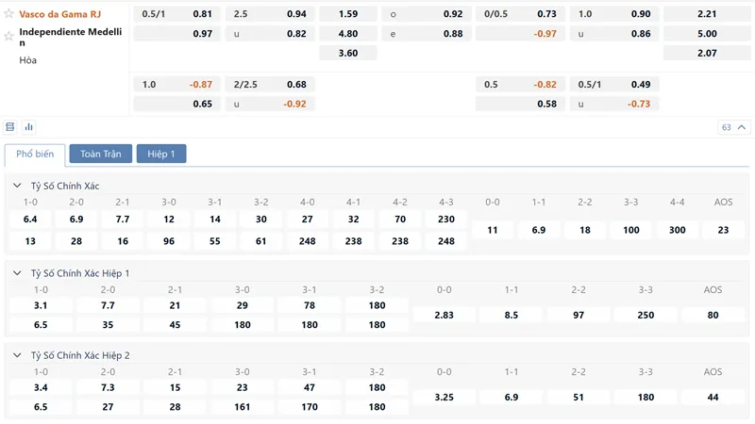Select full-match 0-0 draw odds 11
Image resolution: width=755 pixels, height=424 pixels.
pos(493,230)
